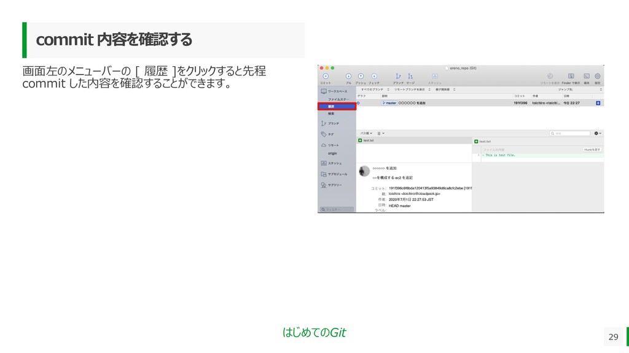Select the commit row 191f396
Viewport: 629px width, 353px height.
click(x=480, y=103)
